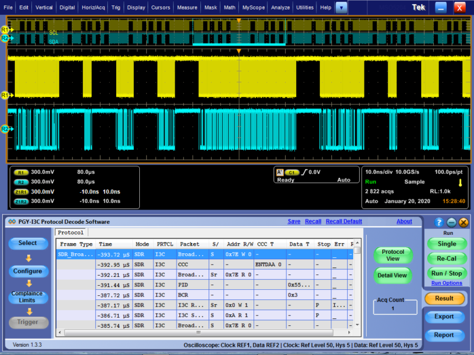Viewport: 474px width, 355px height.
Task: Click the Recall Default link
Action: point(344,221)
